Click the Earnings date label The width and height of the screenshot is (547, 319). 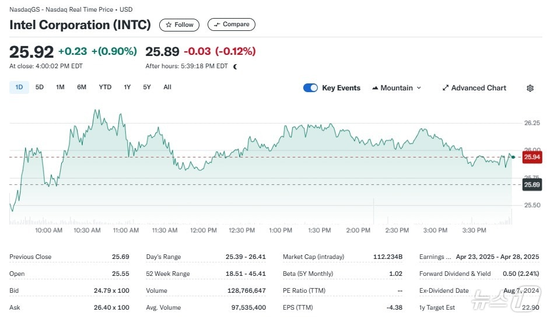[434, 257]
